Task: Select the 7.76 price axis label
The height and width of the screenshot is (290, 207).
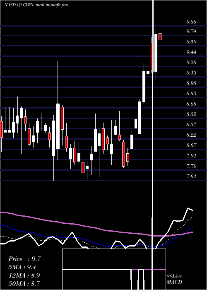Action: 191,166
